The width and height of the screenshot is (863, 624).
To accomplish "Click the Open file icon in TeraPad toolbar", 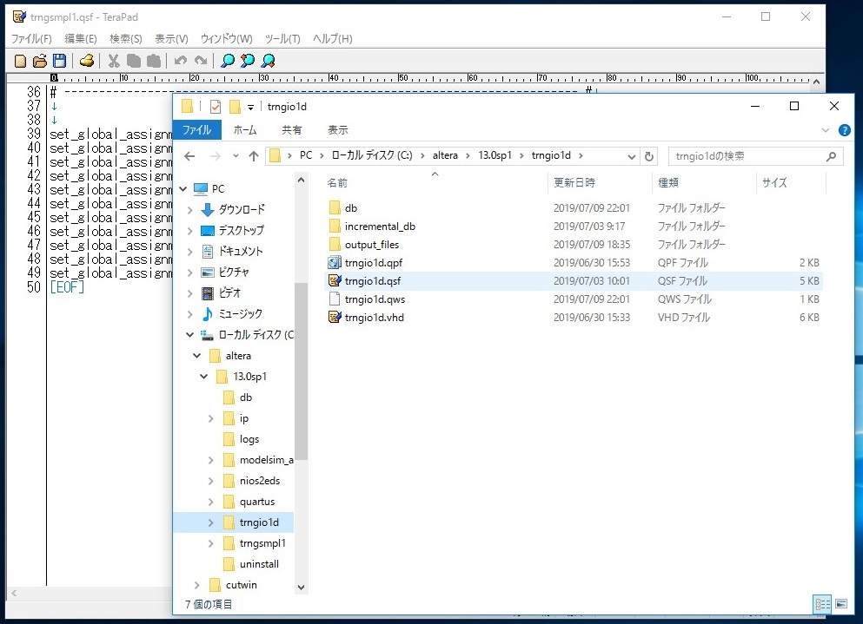I will tap(40, 61).
